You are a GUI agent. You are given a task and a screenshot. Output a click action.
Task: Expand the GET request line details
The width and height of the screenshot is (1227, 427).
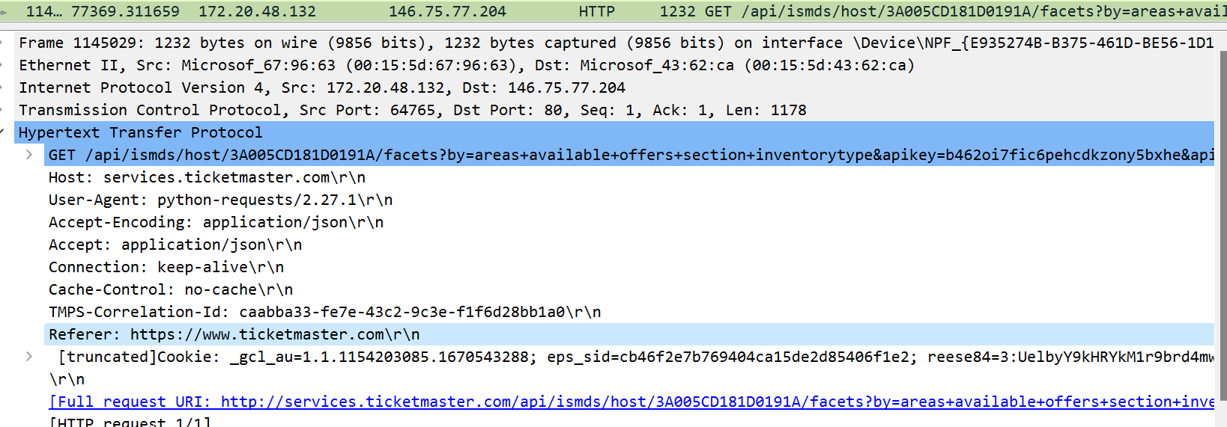point(29,155)
